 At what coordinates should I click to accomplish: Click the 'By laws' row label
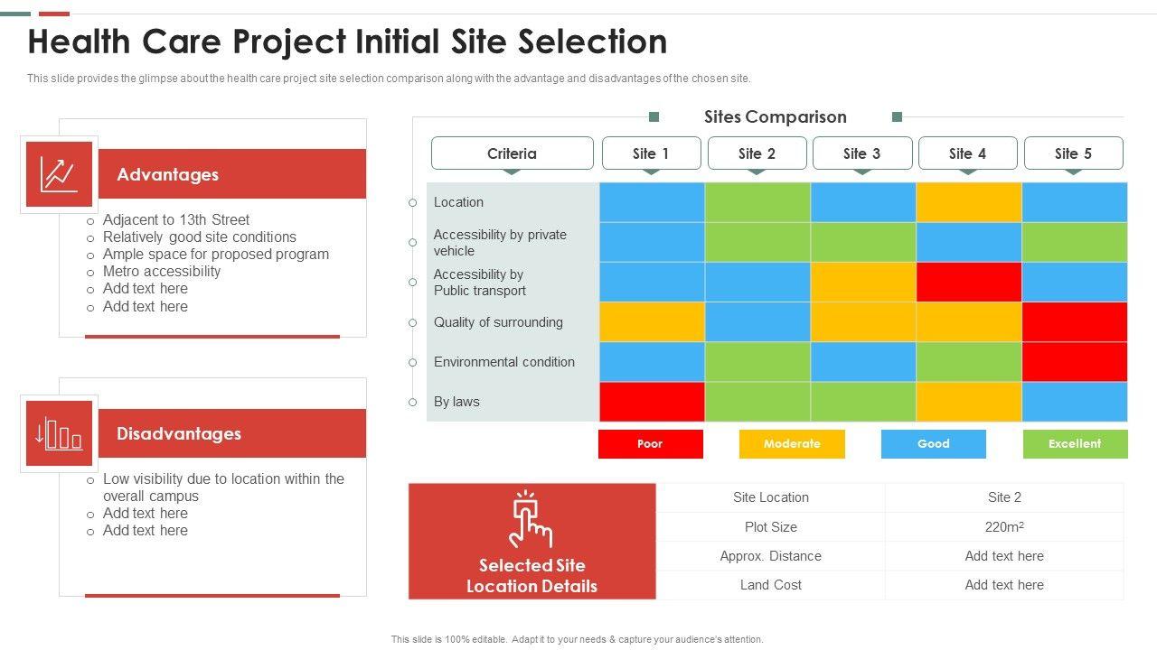(x=456, y=402)
